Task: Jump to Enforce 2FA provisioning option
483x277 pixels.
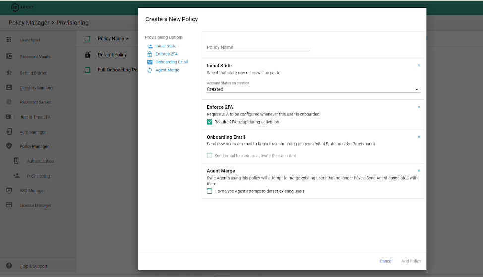Action: [x=166, y=54]
